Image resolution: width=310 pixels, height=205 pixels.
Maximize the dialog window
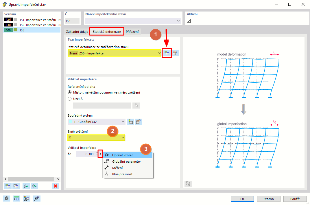[290, 4]
